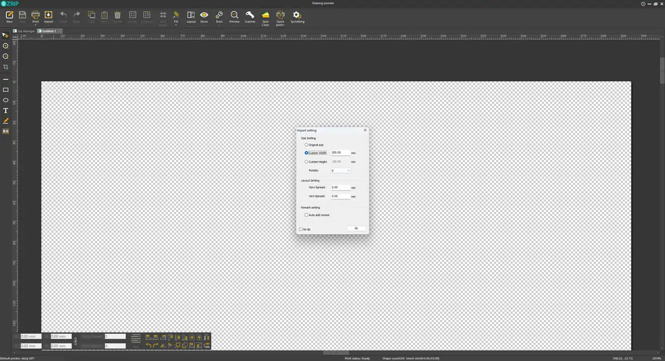Open the Rotate dropdown in Import setting
This screenshot has height=361, width=665.
341,170
